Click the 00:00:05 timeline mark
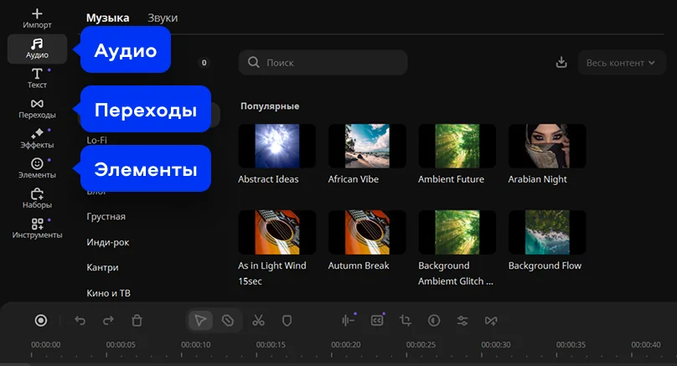 point(121,345)
